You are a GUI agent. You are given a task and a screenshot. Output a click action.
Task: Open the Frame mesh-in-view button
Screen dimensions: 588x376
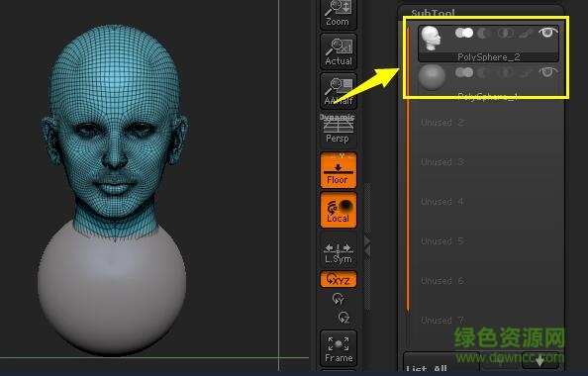(x=338, y=348)
